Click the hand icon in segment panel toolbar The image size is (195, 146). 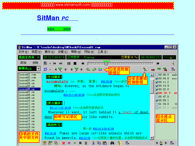tap(161, 143)
